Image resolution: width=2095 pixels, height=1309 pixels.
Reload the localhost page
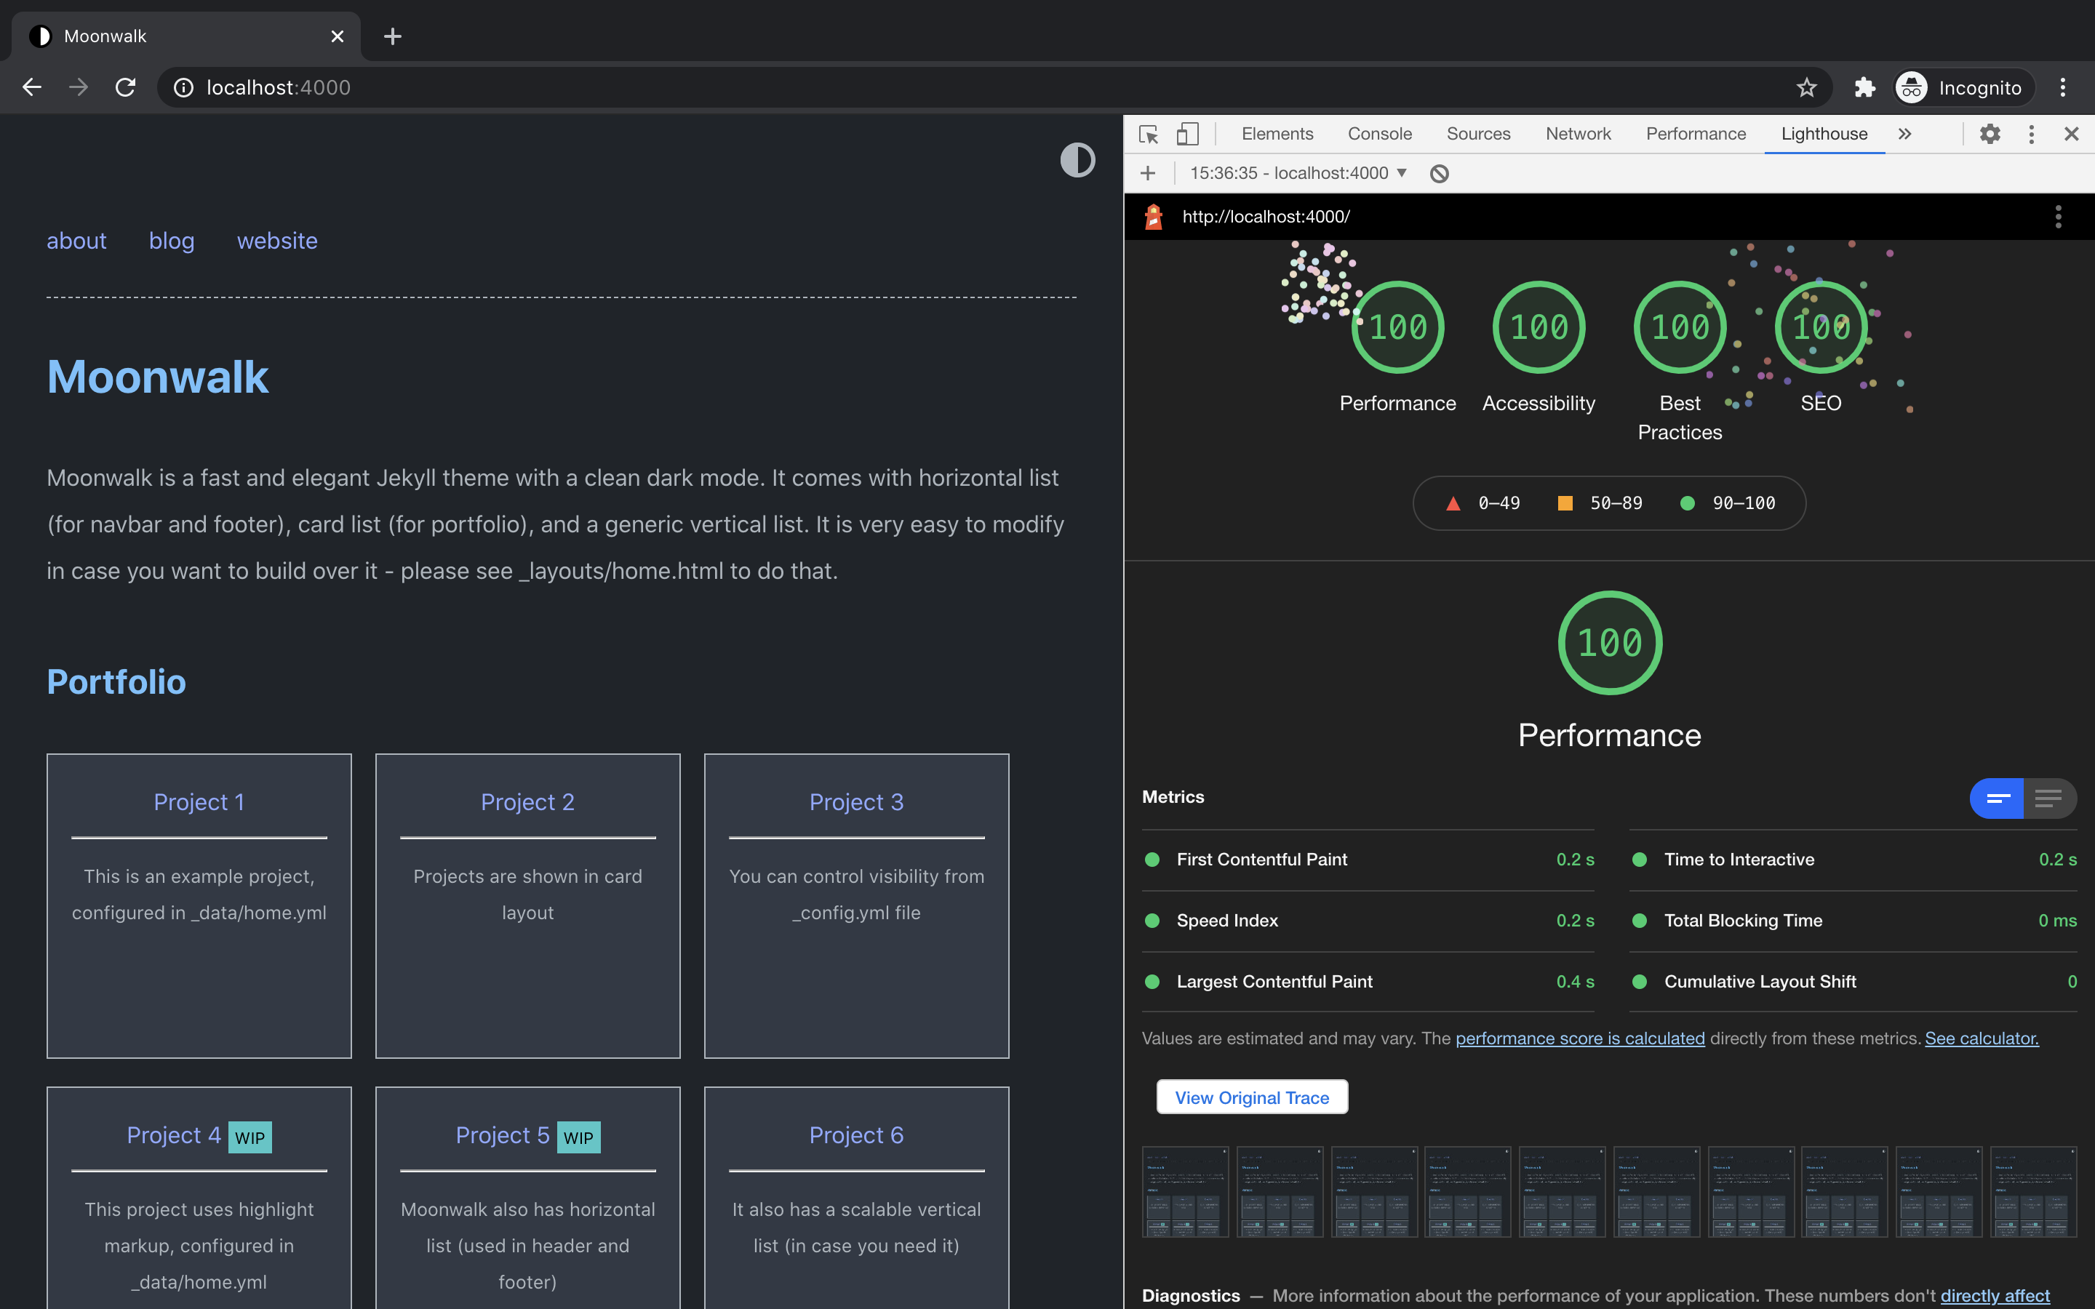point(126,87)
